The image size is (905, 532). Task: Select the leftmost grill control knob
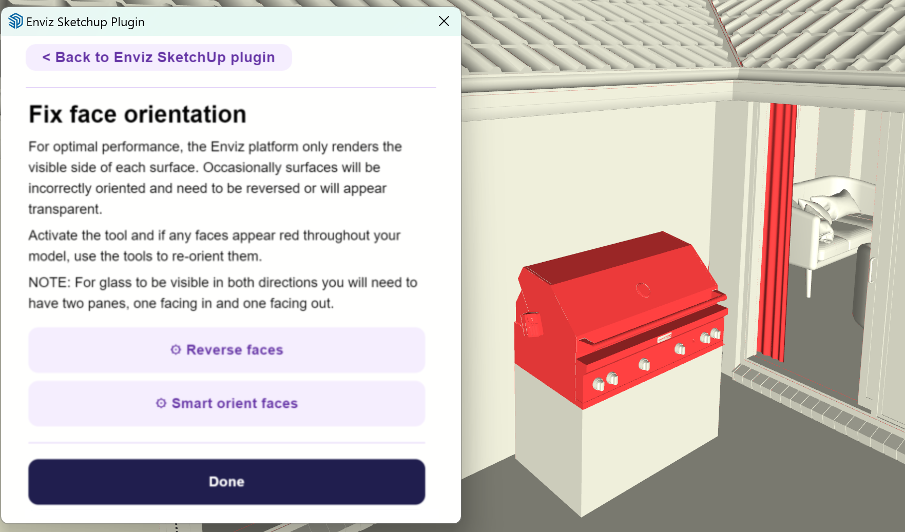pos(599,384)
